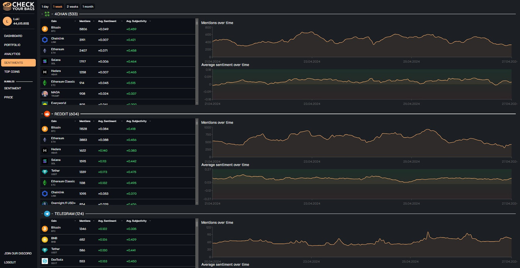Click the Telegram Mentions over time chart
The image size is (520, 268).
[362, 242]
